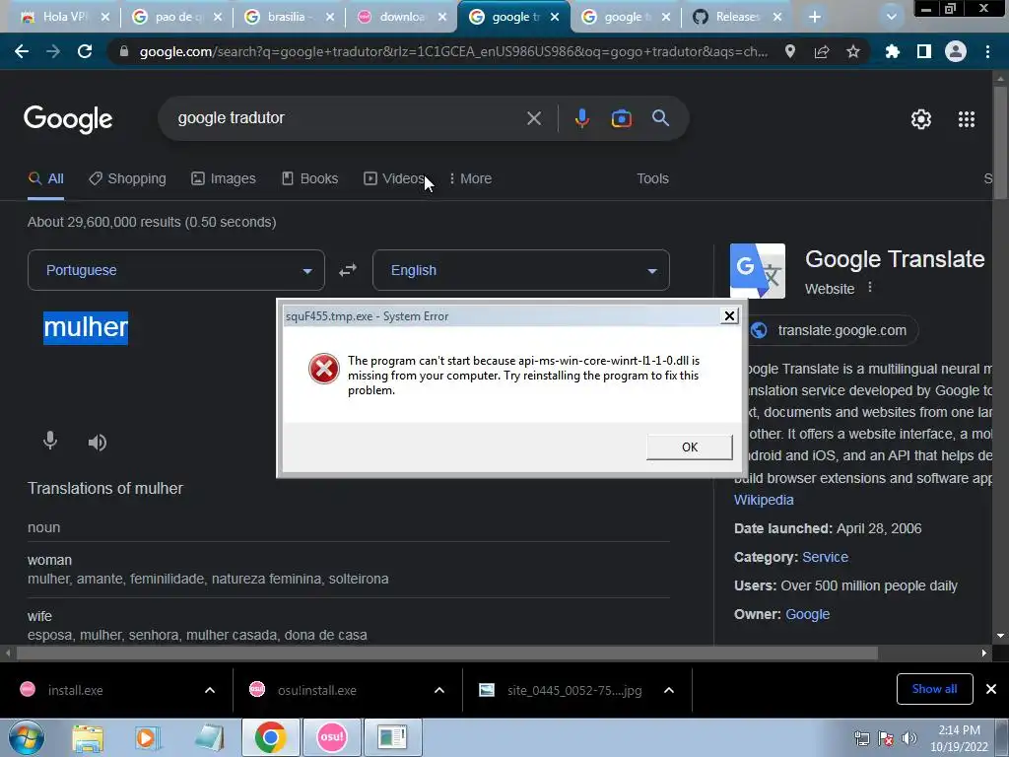The height and width of the screenshot is (757, 1009).
Task: Select the Shopping results filter
Action: [127, 179]
